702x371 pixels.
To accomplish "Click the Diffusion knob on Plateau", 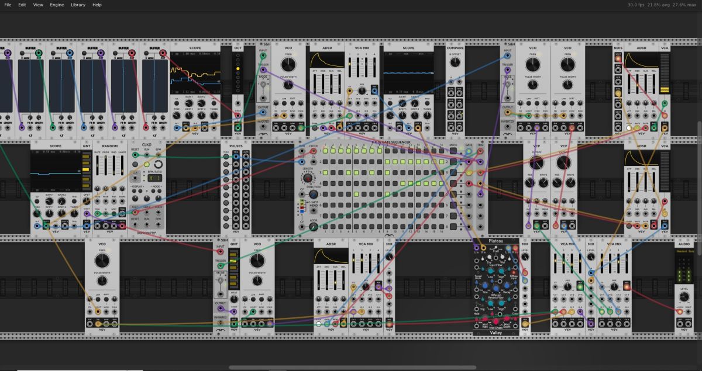I will point(496,288).
